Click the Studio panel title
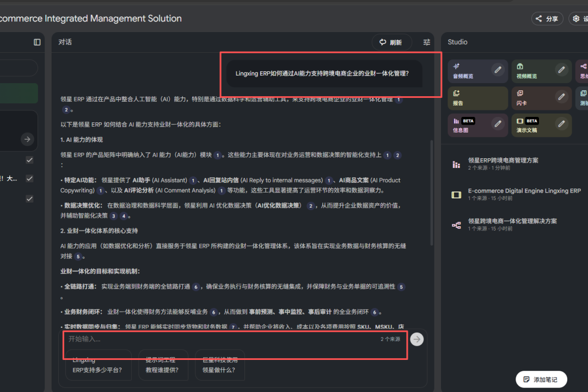Viewport: 588px width, 392px height. [457, 42]
